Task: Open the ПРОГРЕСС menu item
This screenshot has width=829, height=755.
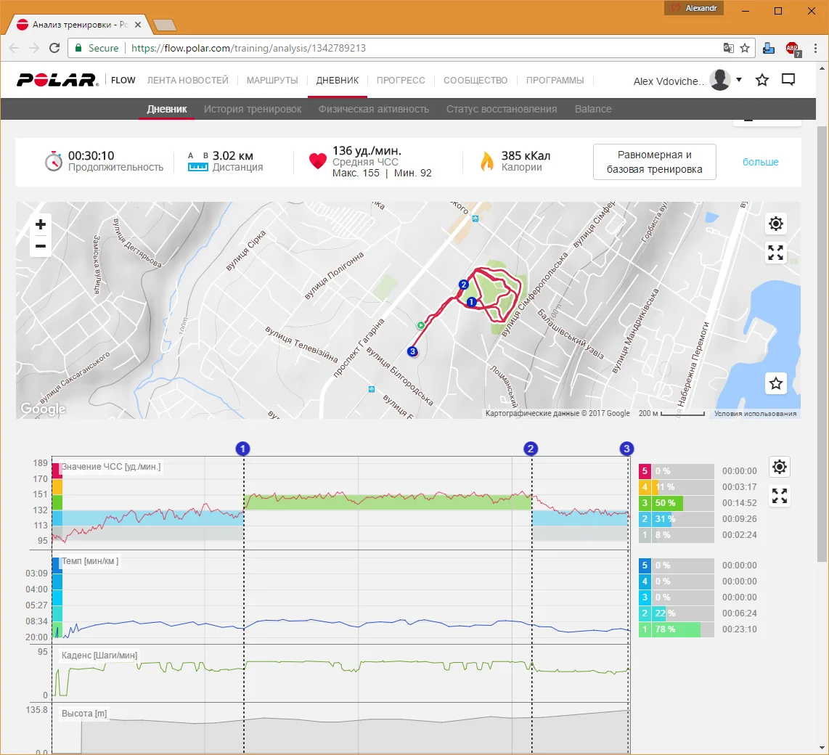Action: 401,81
